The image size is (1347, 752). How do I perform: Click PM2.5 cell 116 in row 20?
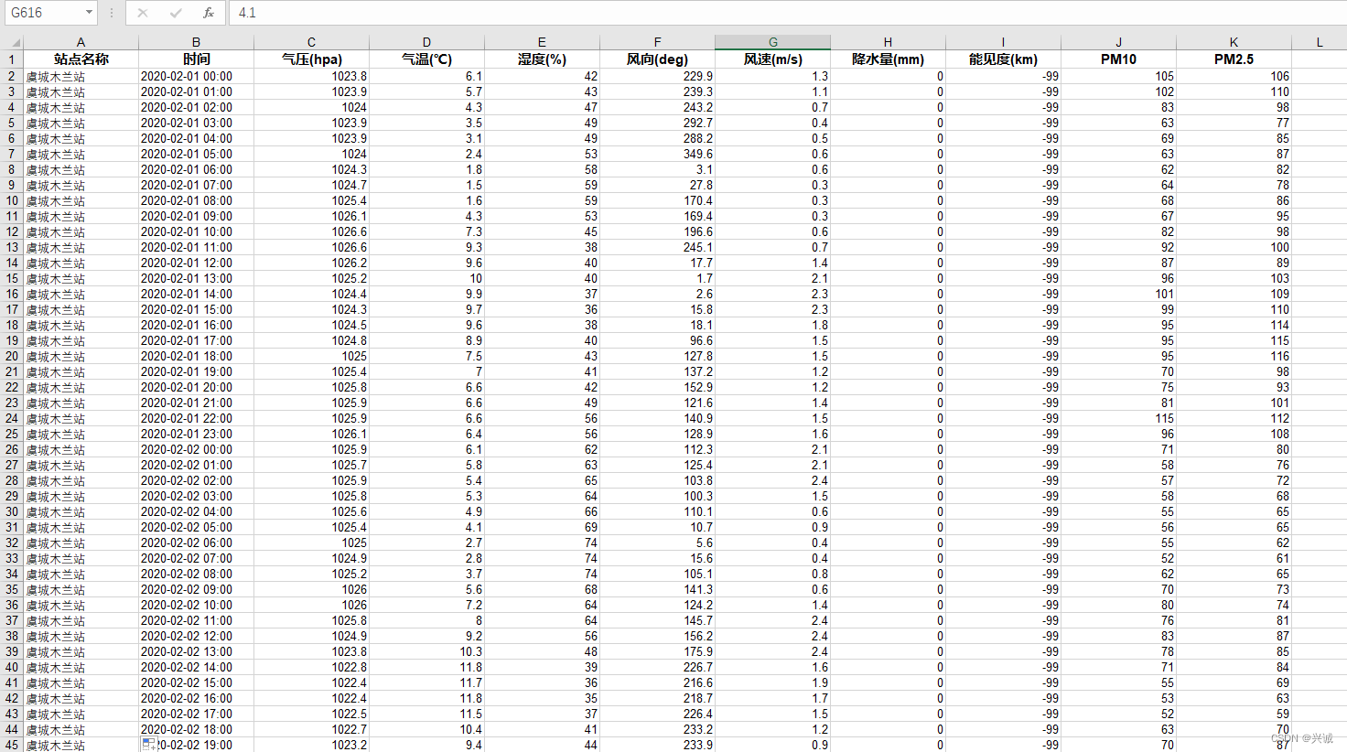click(x=1234, y=356)
